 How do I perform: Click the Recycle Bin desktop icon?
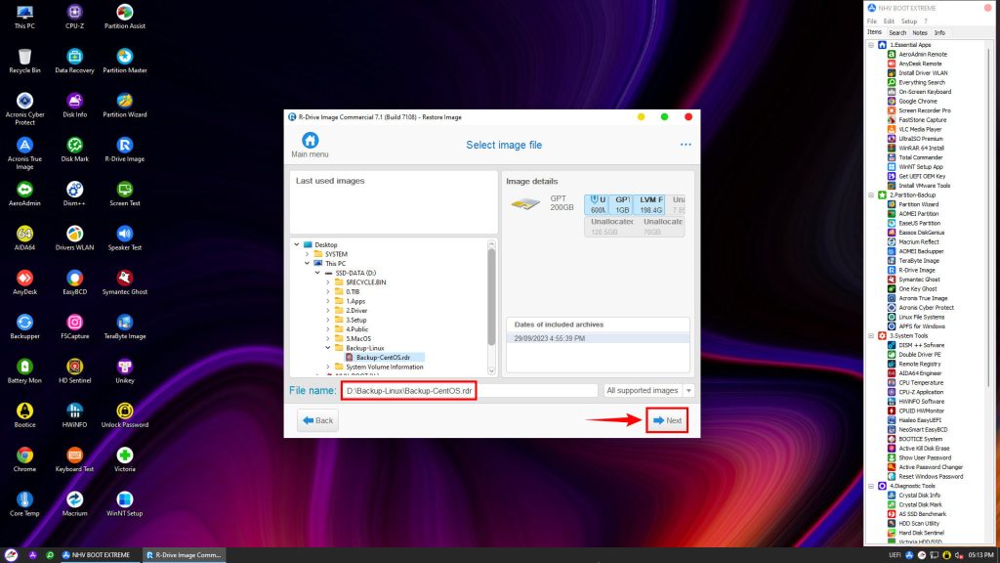click(x=24, y=62)
